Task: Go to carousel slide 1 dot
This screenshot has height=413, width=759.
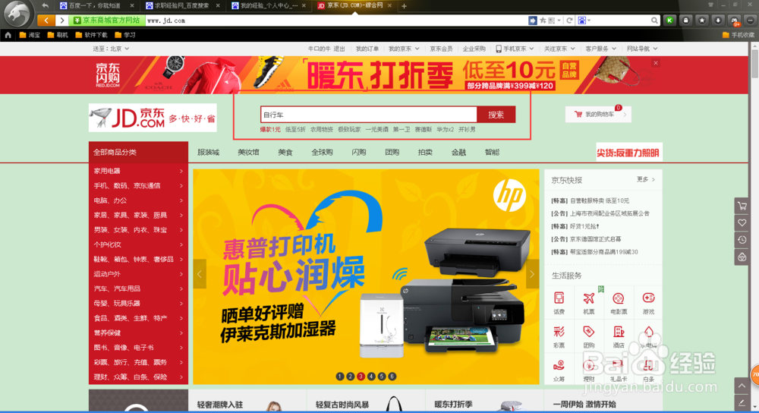Action: click(x=340, y=377)
